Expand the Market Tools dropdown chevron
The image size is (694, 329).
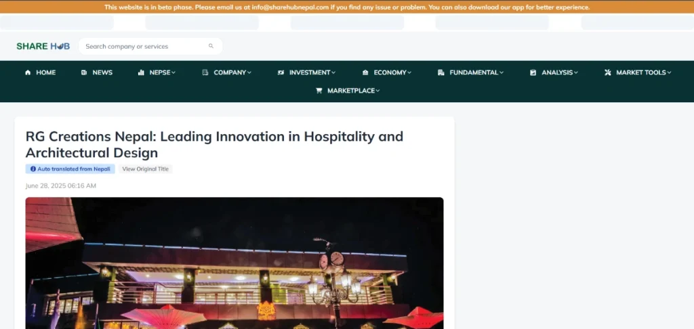pyautogui.click(x=669, y=72)
